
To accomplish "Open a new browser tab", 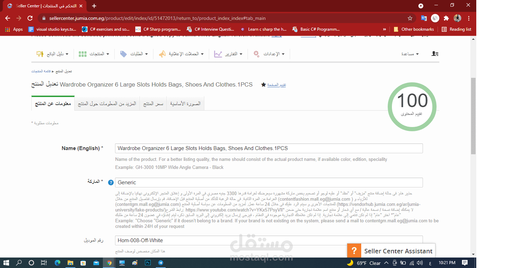I will [x=94, y=6].
